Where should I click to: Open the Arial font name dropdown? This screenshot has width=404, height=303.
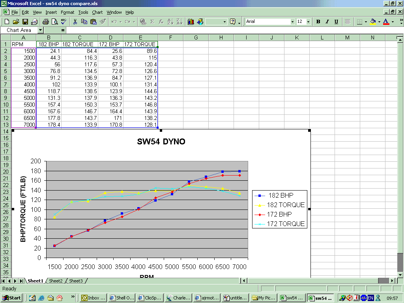pos(292,22)
